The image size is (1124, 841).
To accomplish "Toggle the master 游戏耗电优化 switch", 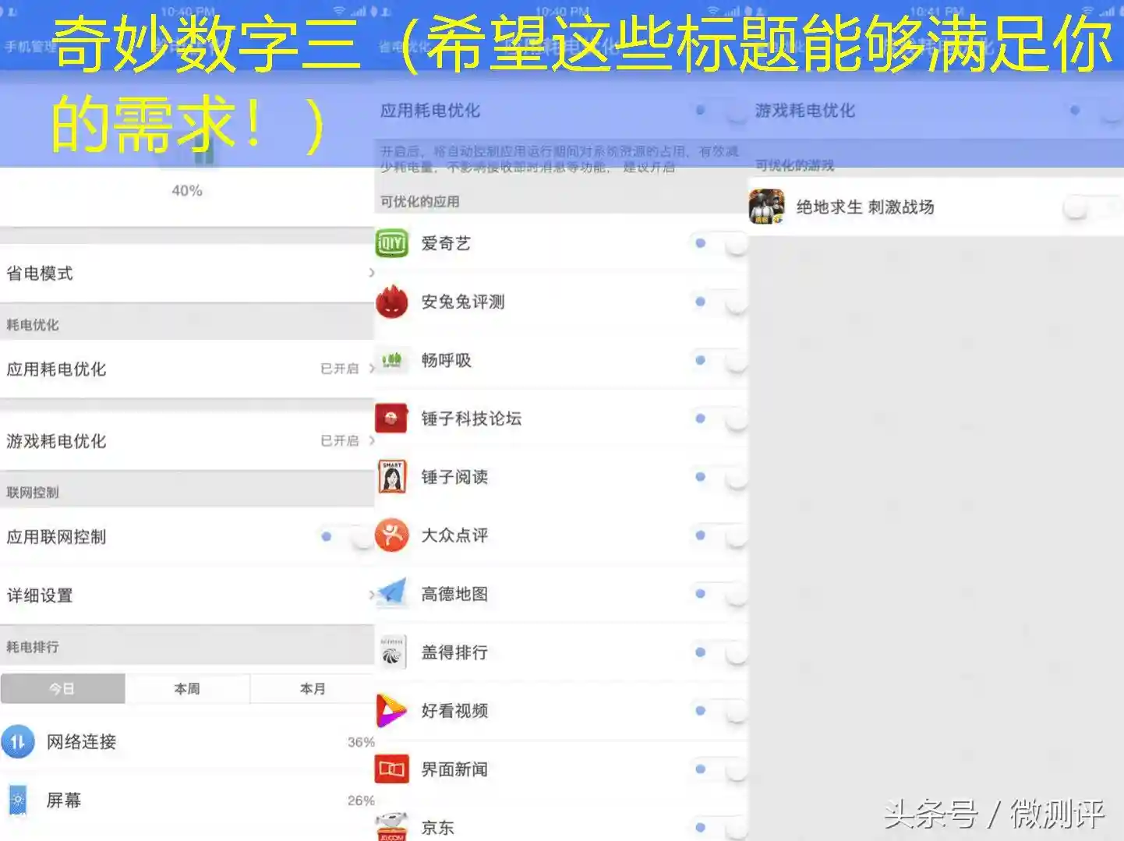I will (x=1095, y=111).
